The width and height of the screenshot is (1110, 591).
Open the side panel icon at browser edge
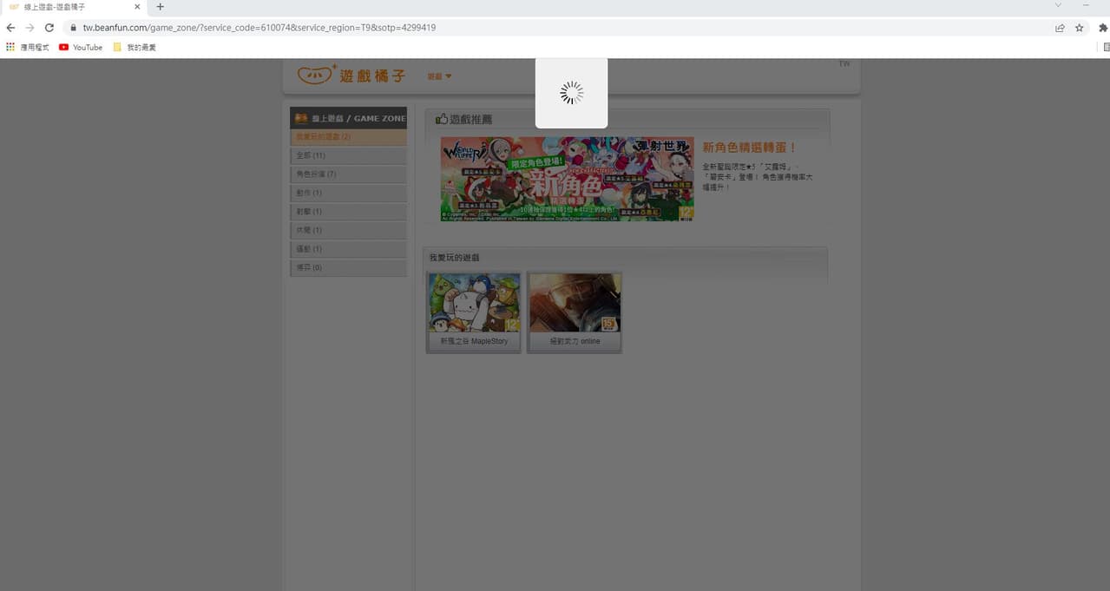coord(1107,48)
